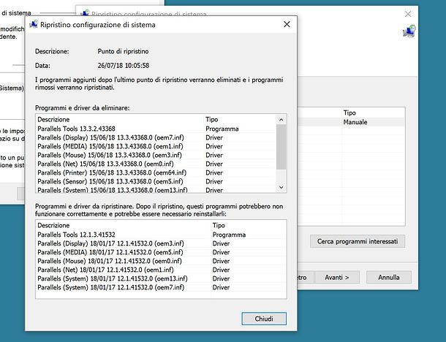Select Parallels (System) 18/01/17 oem7.inf row
The width and height of the screenshot is (446, 342).
tap(161, 288)
